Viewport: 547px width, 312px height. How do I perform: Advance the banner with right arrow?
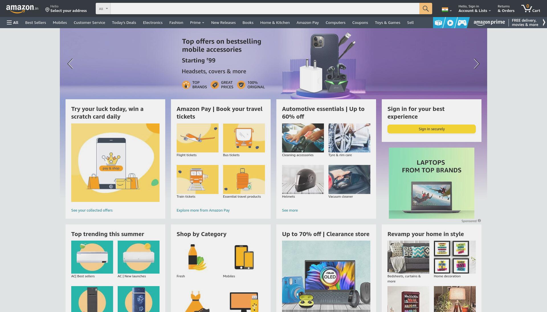476,64
